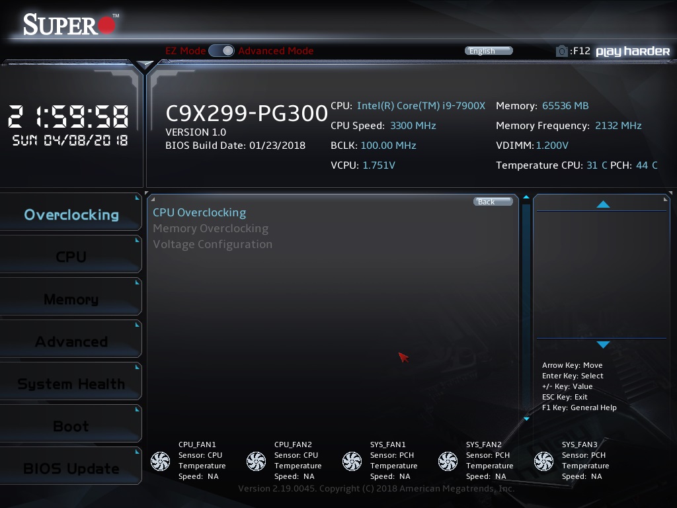This screenshot has width=677, height=508.
Task: Open CPU Overclocking settings
Action: [x=199, y=212]
